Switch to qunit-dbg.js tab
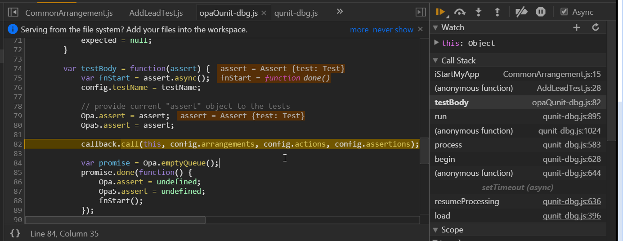 click(296, 13)
